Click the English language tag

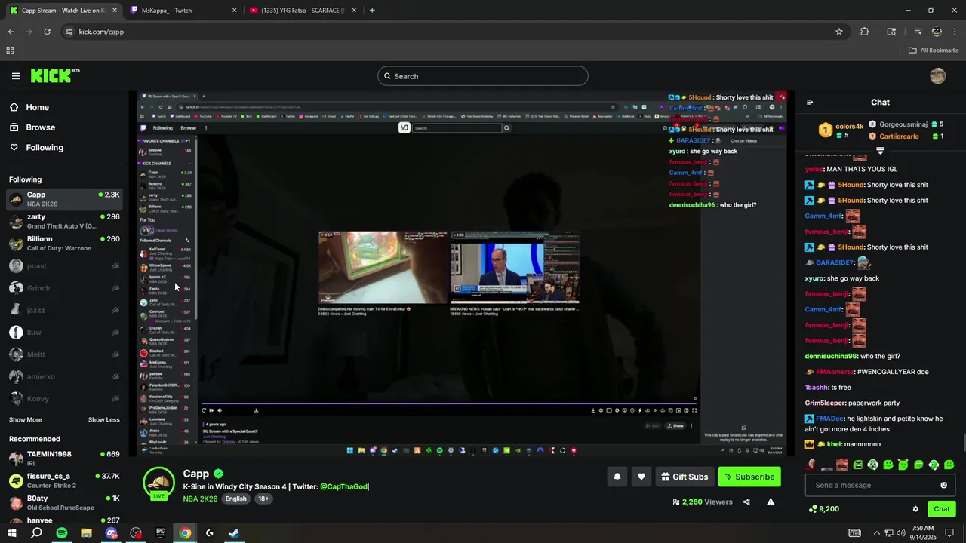(235, 499)
